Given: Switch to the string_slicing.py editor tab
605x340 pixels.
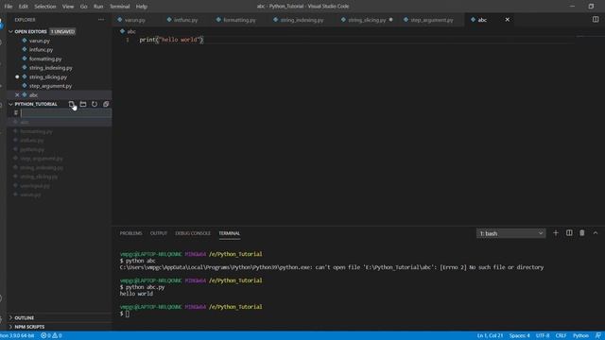Looking at the screenshot, I should click(x=367, y=20).
